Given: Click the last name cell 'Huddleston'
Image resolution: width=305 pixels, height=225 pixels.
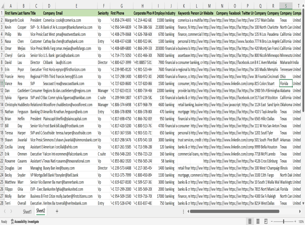Looking at the screenshot, I should point(24,105).
